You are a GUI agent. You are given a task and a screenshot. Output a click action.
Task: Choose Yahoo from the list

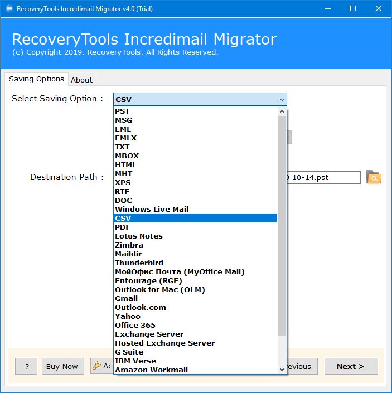point(195,316)
